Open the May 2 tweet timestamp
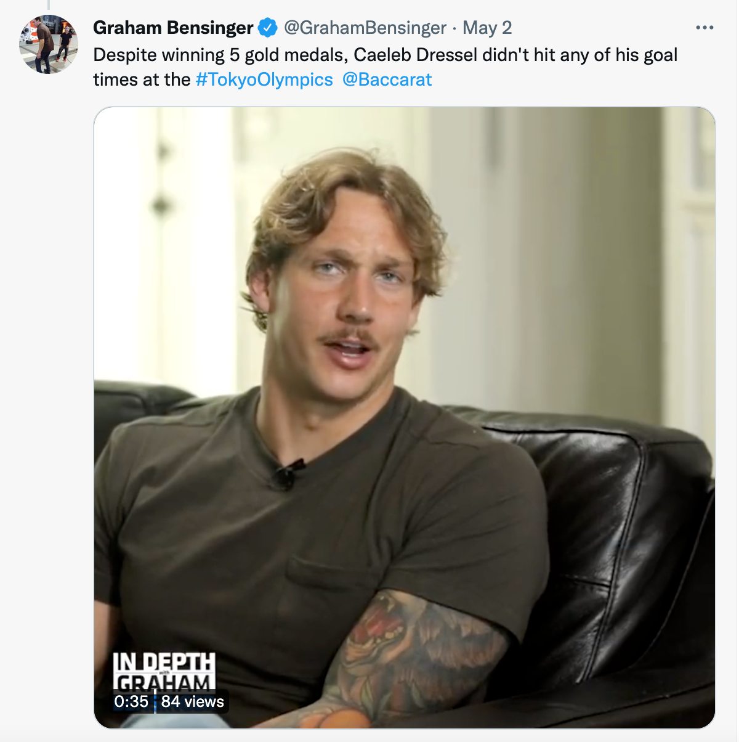739x742 pixels. pyautogui.click(x=487, y=28)
